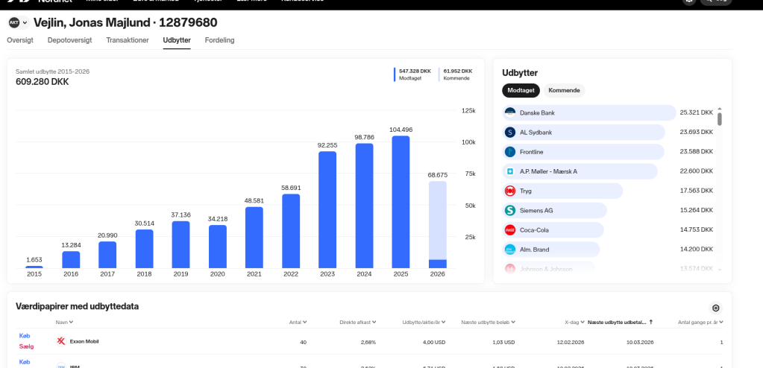Select the Modtaget dividends filter
Image resolution: width=763 pixels, height=368 pixels.
pyautogui.click(x=521, y=90)
